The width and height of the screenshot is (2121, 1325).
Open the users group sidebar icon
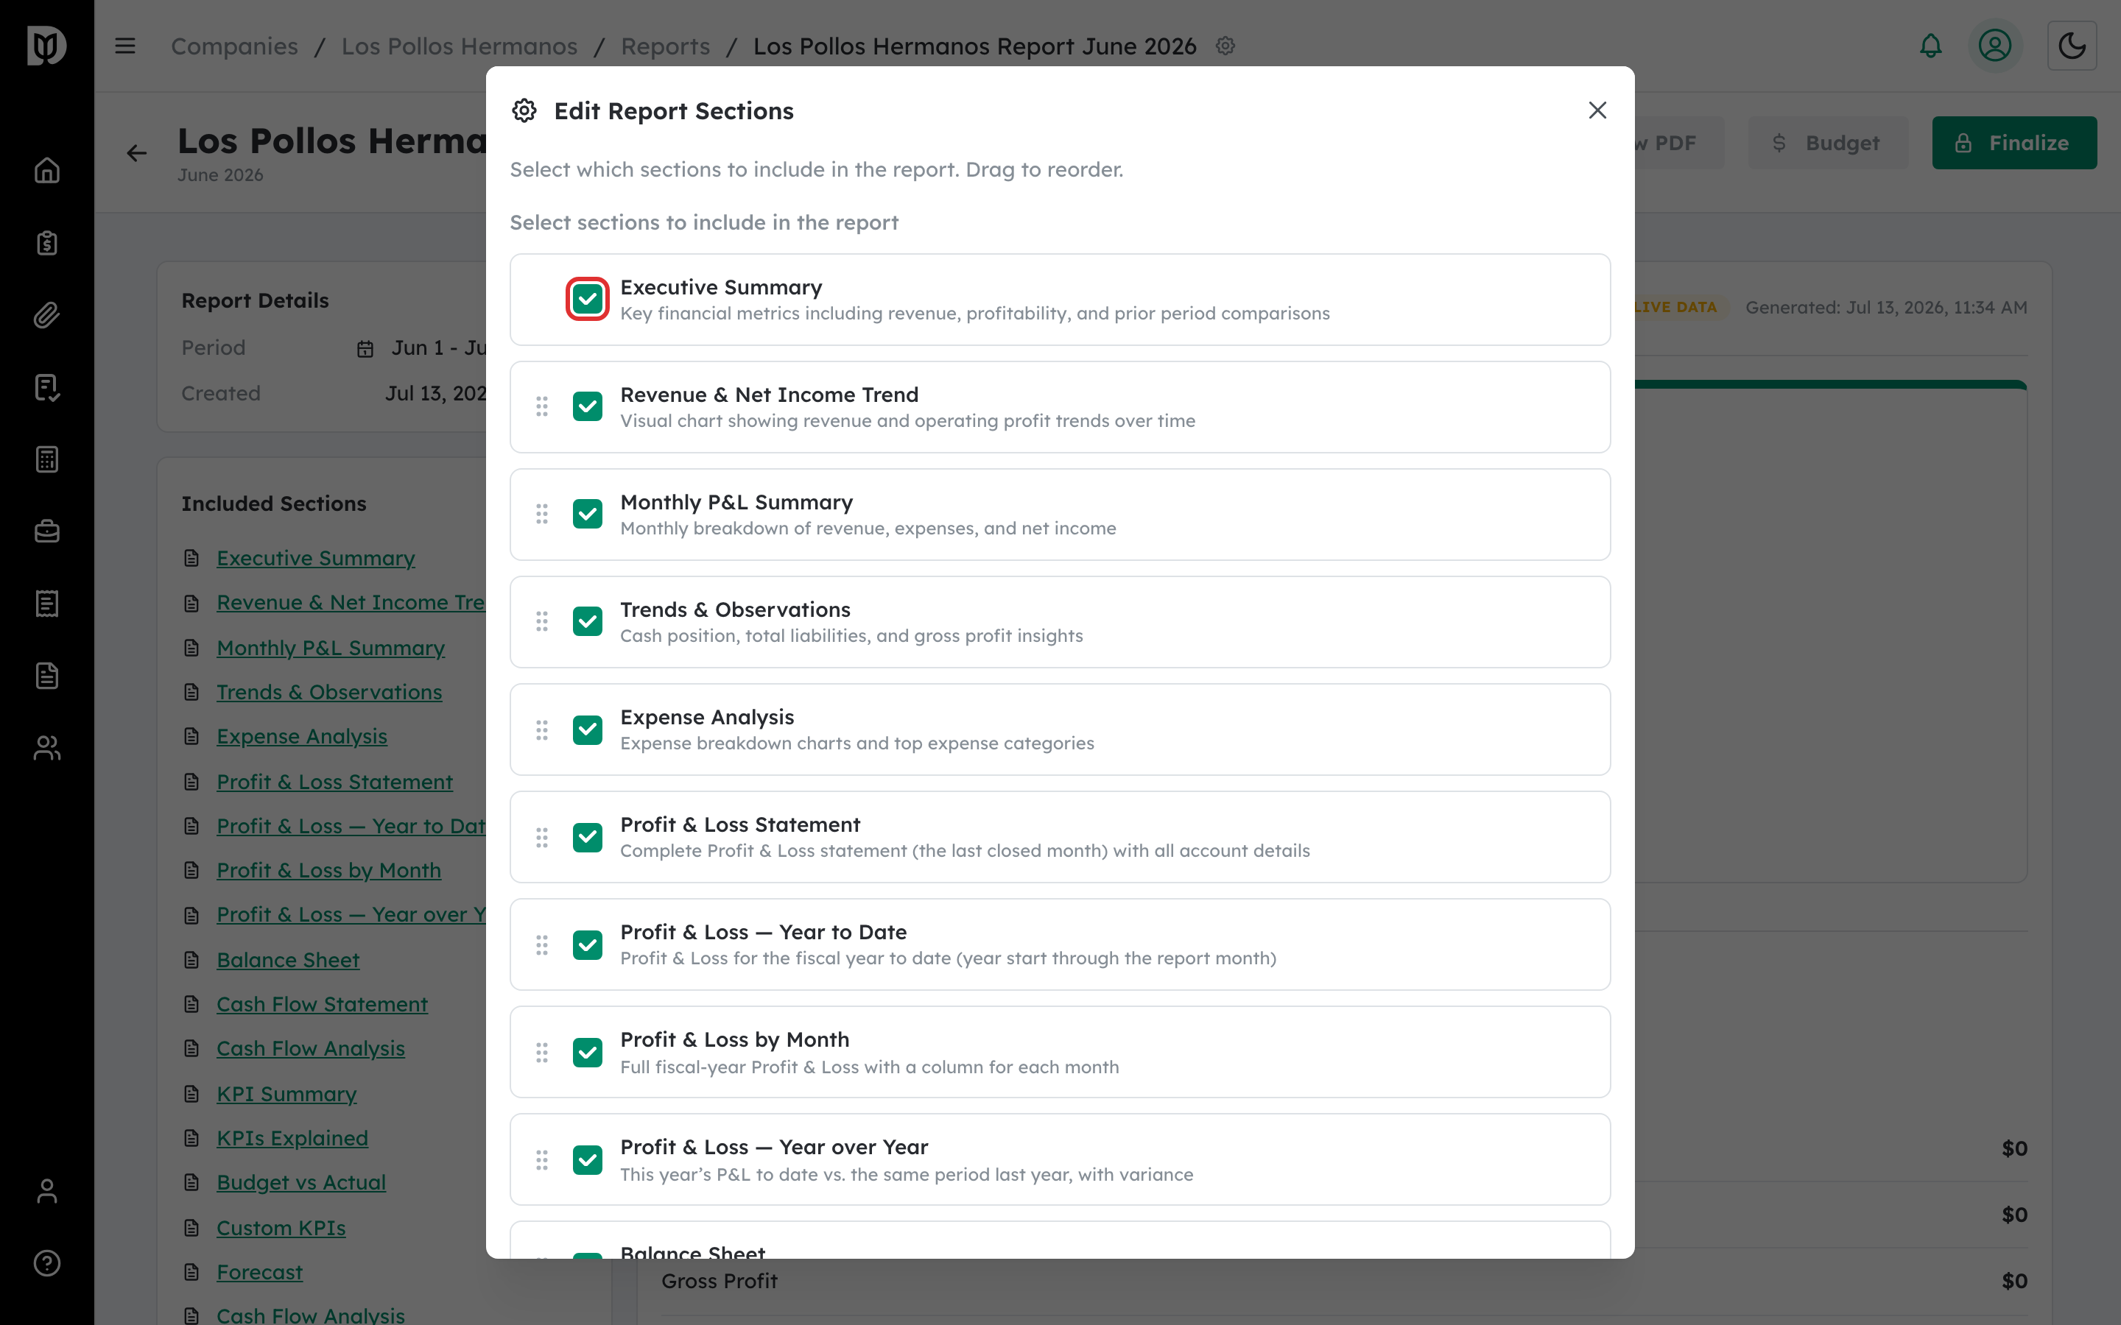46,747
